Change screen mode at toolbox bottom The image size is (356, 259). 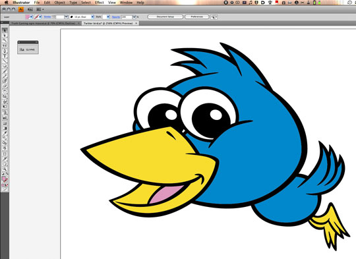coord(5,189)
